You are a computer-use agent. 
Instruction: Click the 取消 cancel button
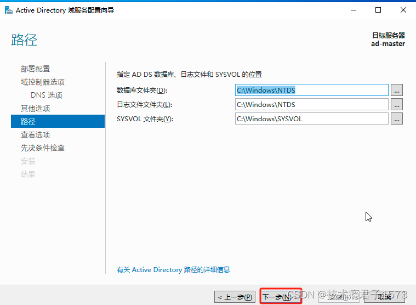384,297
